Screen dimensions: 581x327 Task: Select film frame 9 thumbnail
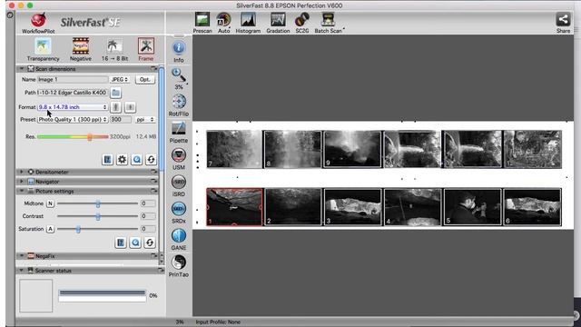tap(352, 149)
